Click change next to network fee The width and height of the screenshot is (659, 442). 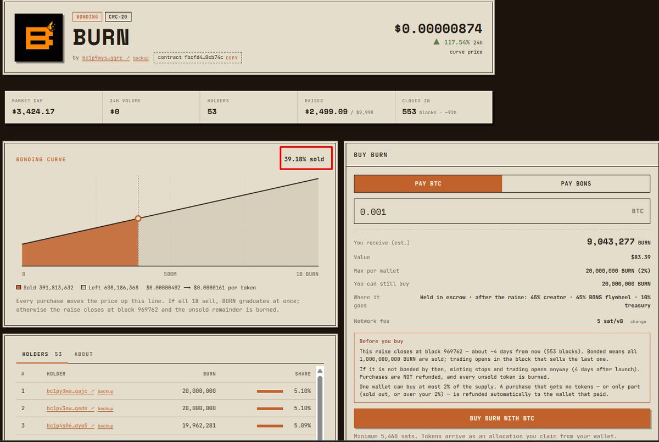pyautogui.click(x=638, y=322)
